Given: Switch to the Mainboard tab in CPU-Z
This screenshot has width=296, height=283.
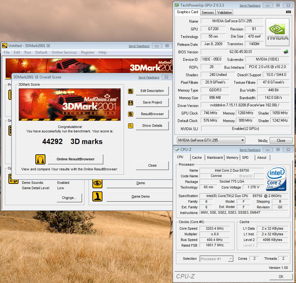Looking at the screenshot, I should click(x=215, y=158).
